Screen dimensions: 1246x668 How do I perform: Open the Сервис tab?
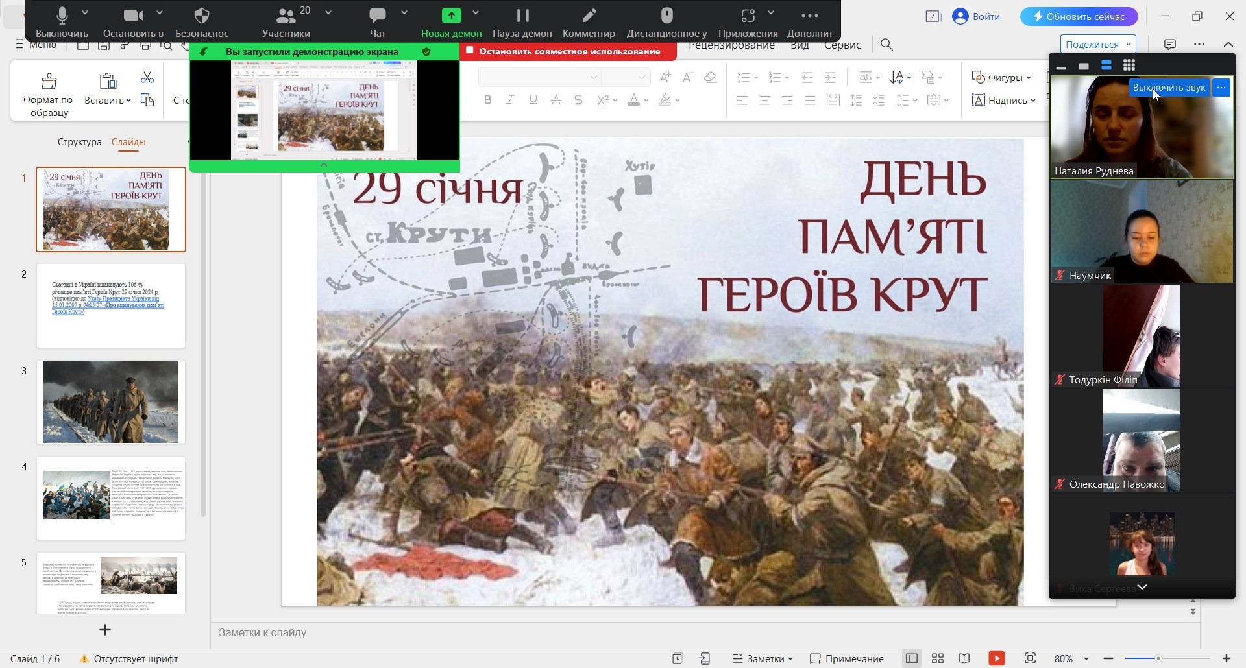pyautogui.click(x=842, y=45)
